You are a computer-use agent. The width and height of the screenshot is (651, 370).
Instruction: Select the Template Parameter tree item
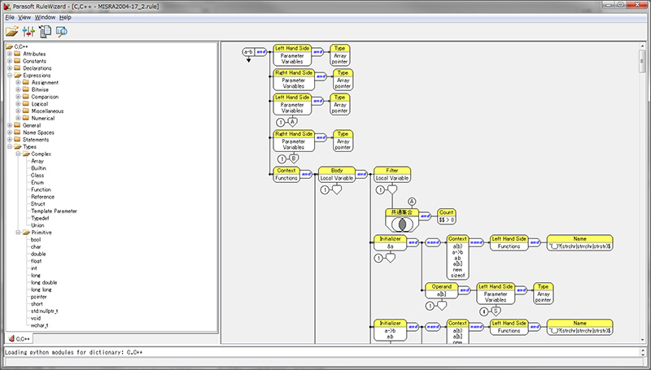54,211
